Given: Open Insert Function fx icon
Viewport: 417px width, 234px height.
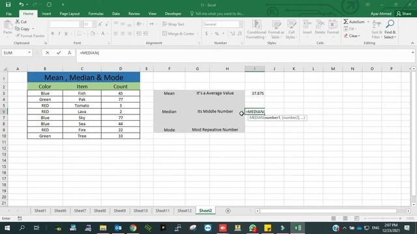Looking at the screenshot, I should pos(70,53).
